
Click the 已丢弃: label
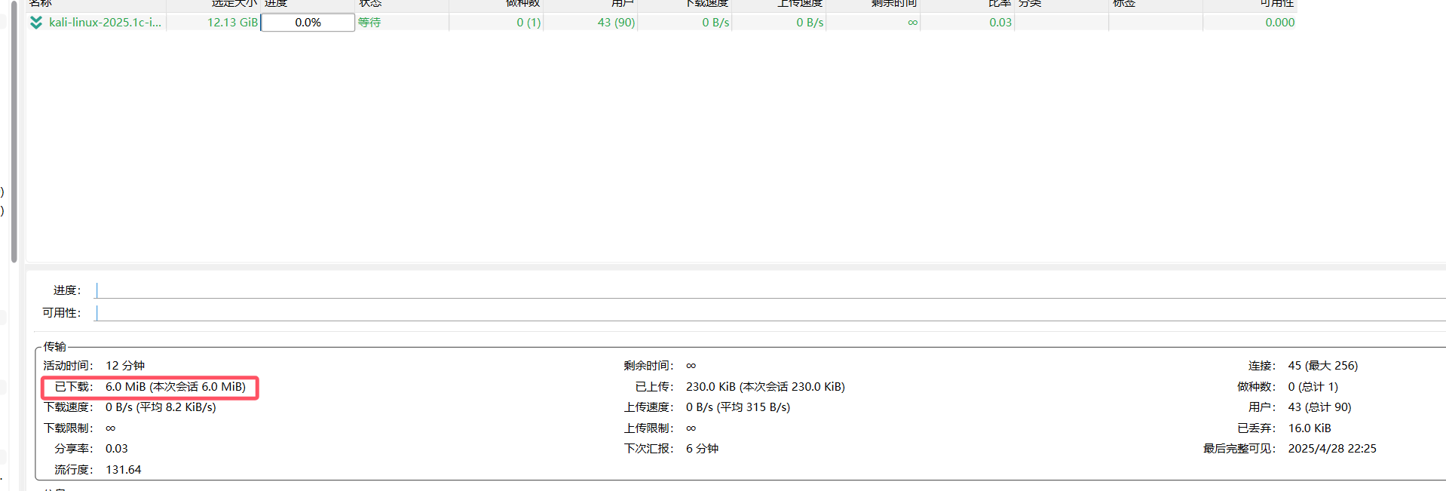(1256, 428)
